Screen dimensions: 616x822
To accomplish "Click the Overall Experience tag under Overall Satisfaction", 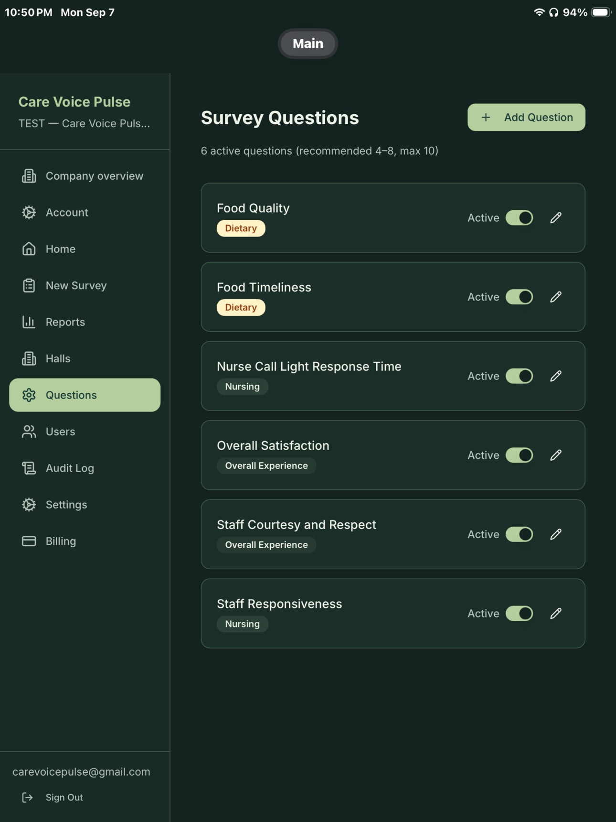I will 266,466.
